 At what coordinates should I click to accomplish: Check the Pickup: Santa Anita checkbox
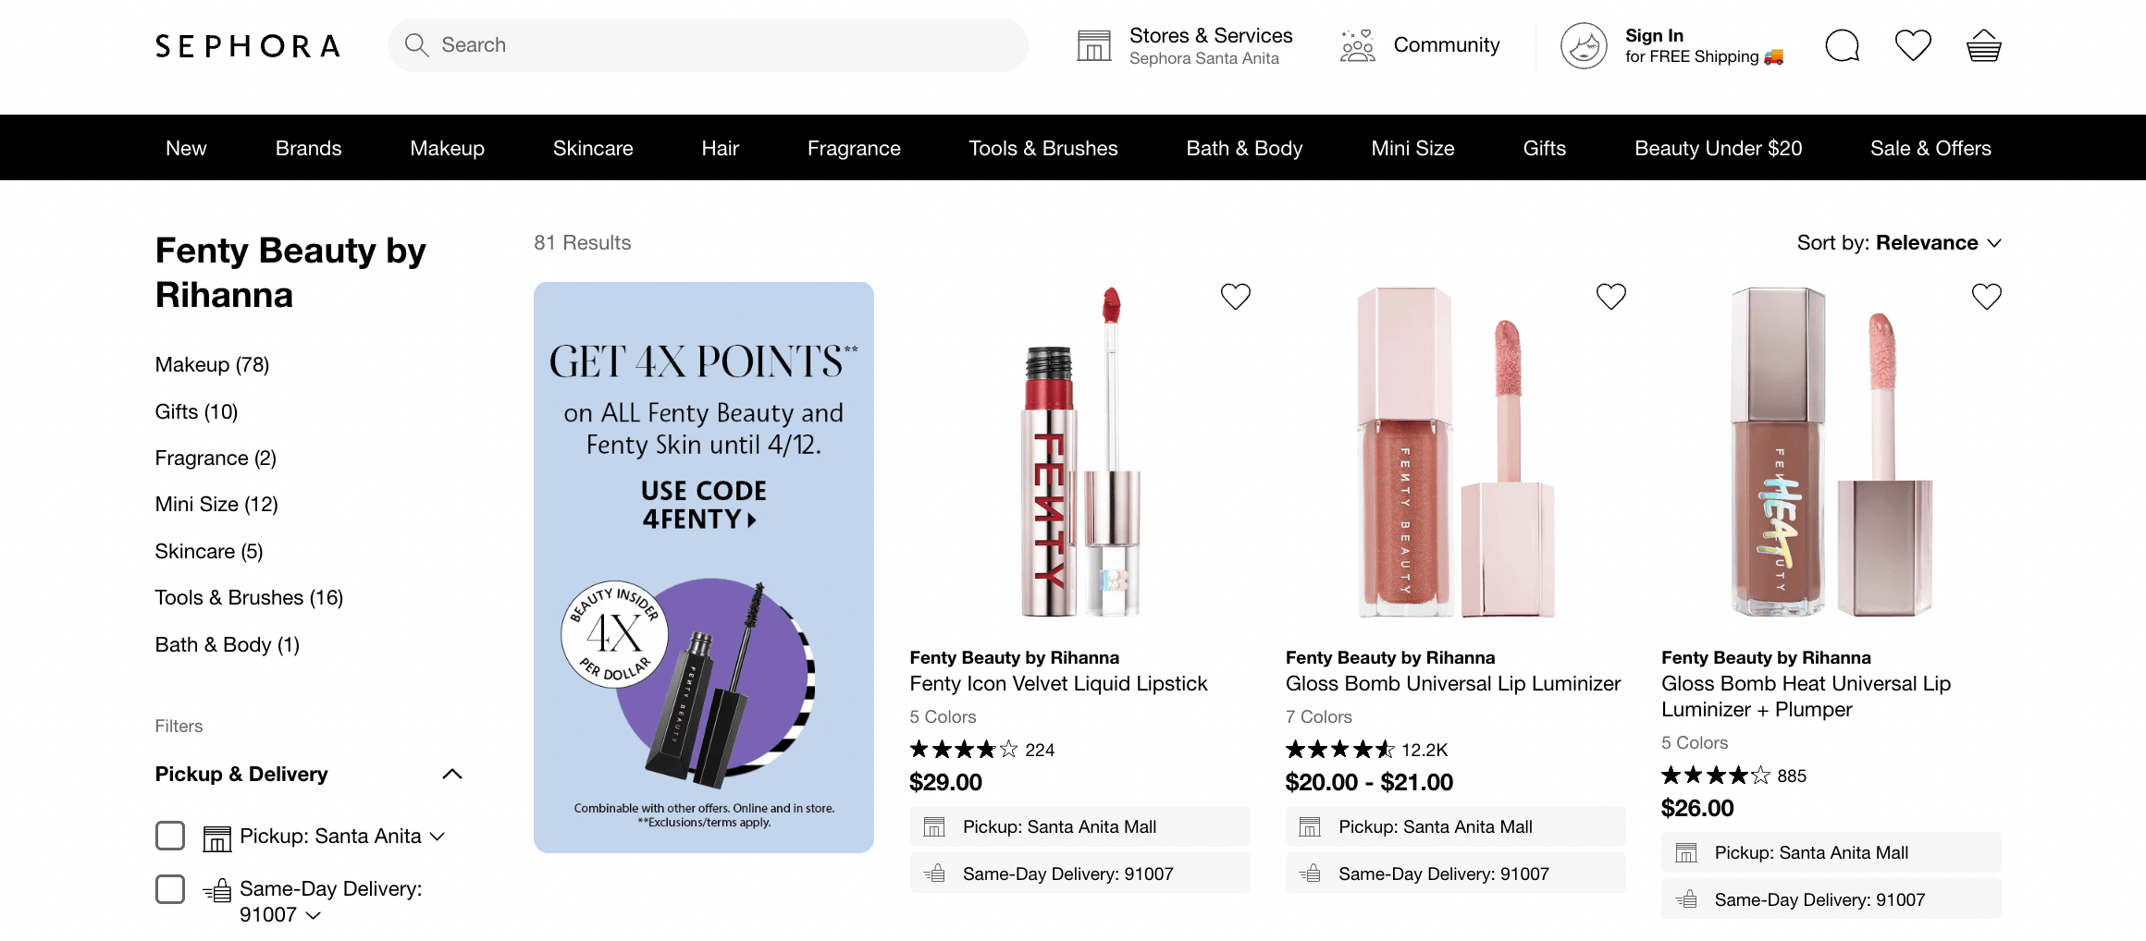click(x=170, y=836)
